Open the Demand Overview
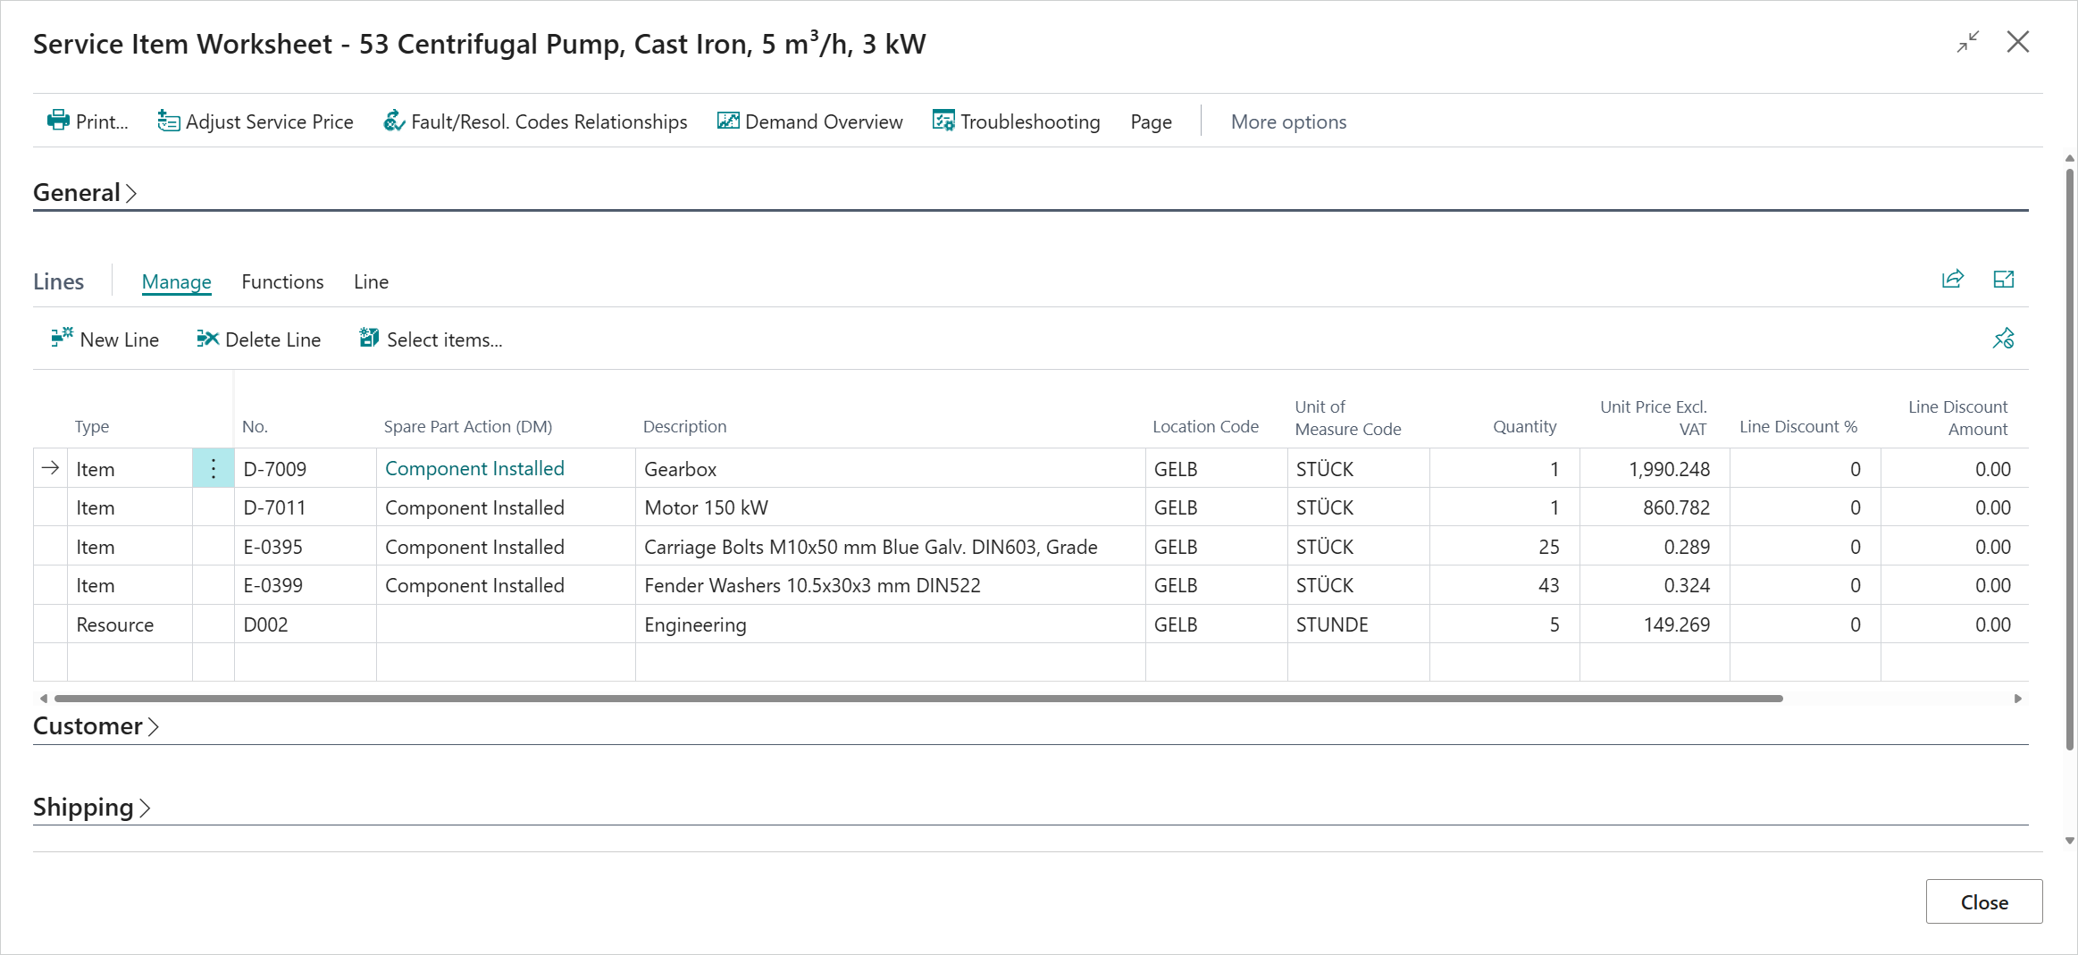Screen dimensions: 2078x955 pyautogui.click(x=809, y=121)
